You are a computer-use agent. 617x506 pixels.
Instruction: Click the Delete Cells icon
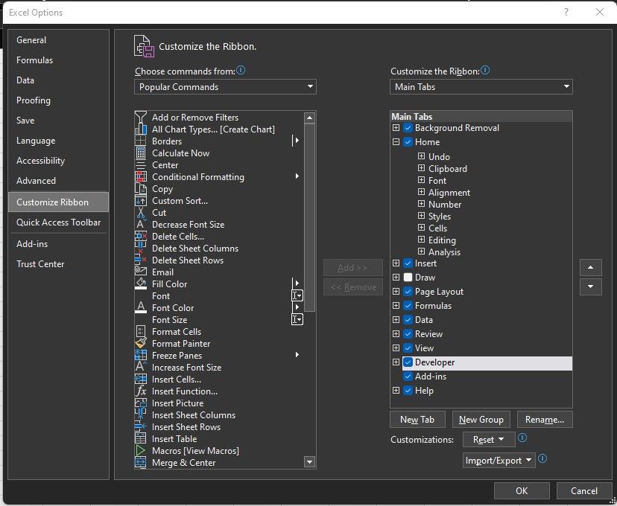(x=141, y=236)
